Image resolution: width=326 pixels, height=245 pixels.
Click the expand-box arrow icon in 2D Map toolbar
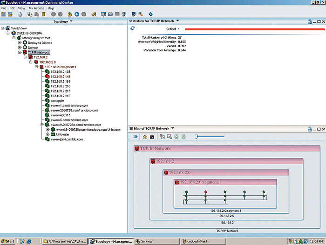click(x=163, y=137)
